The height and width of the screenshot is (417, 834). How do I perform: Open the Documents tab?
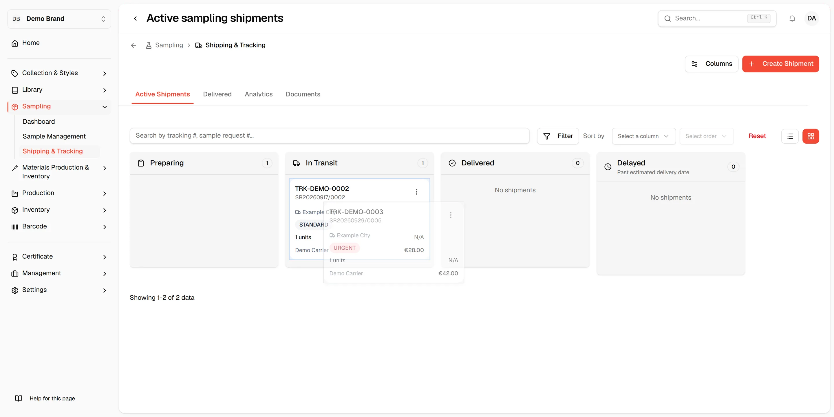click(303, 94)
